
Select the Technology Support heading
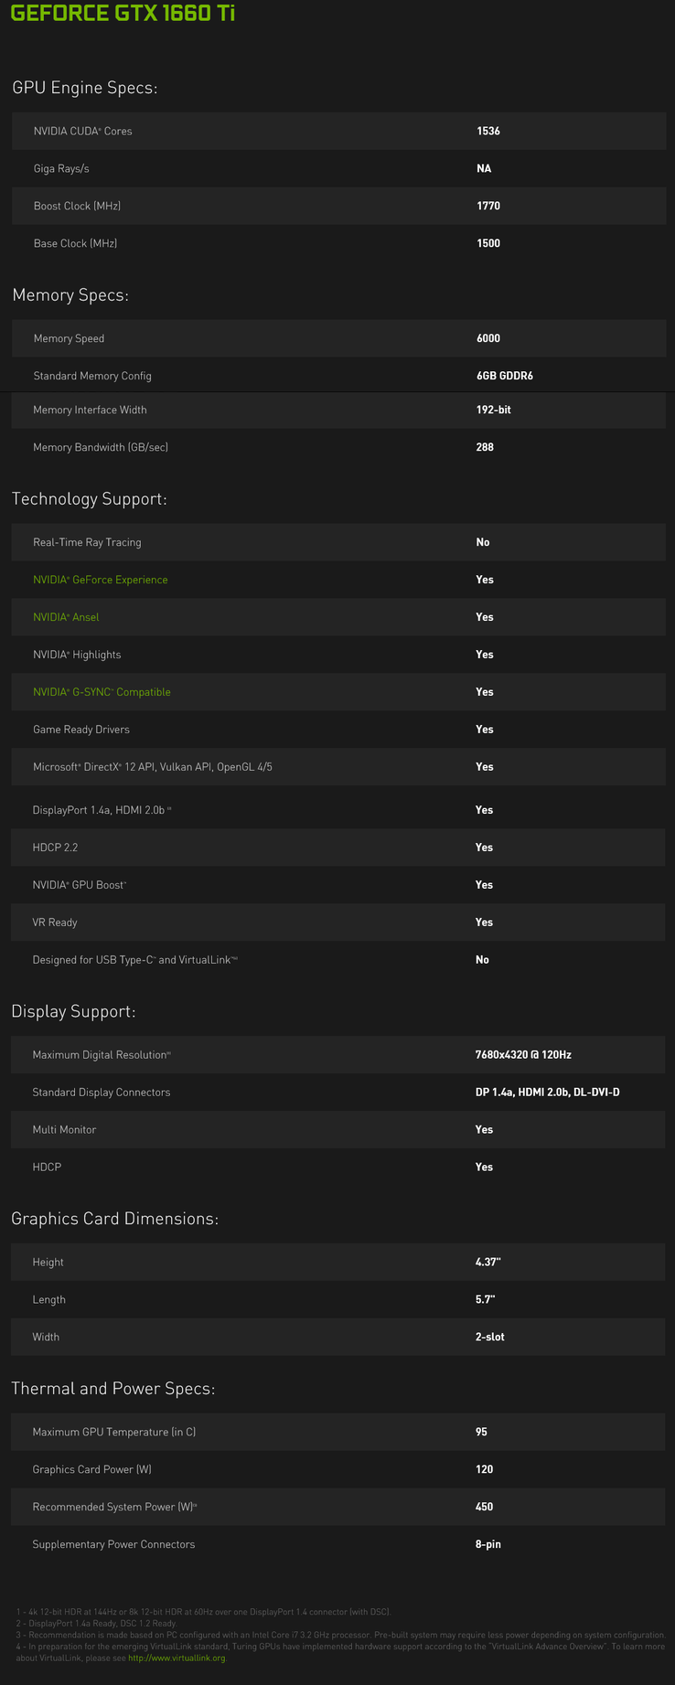(x=89, y=499)
